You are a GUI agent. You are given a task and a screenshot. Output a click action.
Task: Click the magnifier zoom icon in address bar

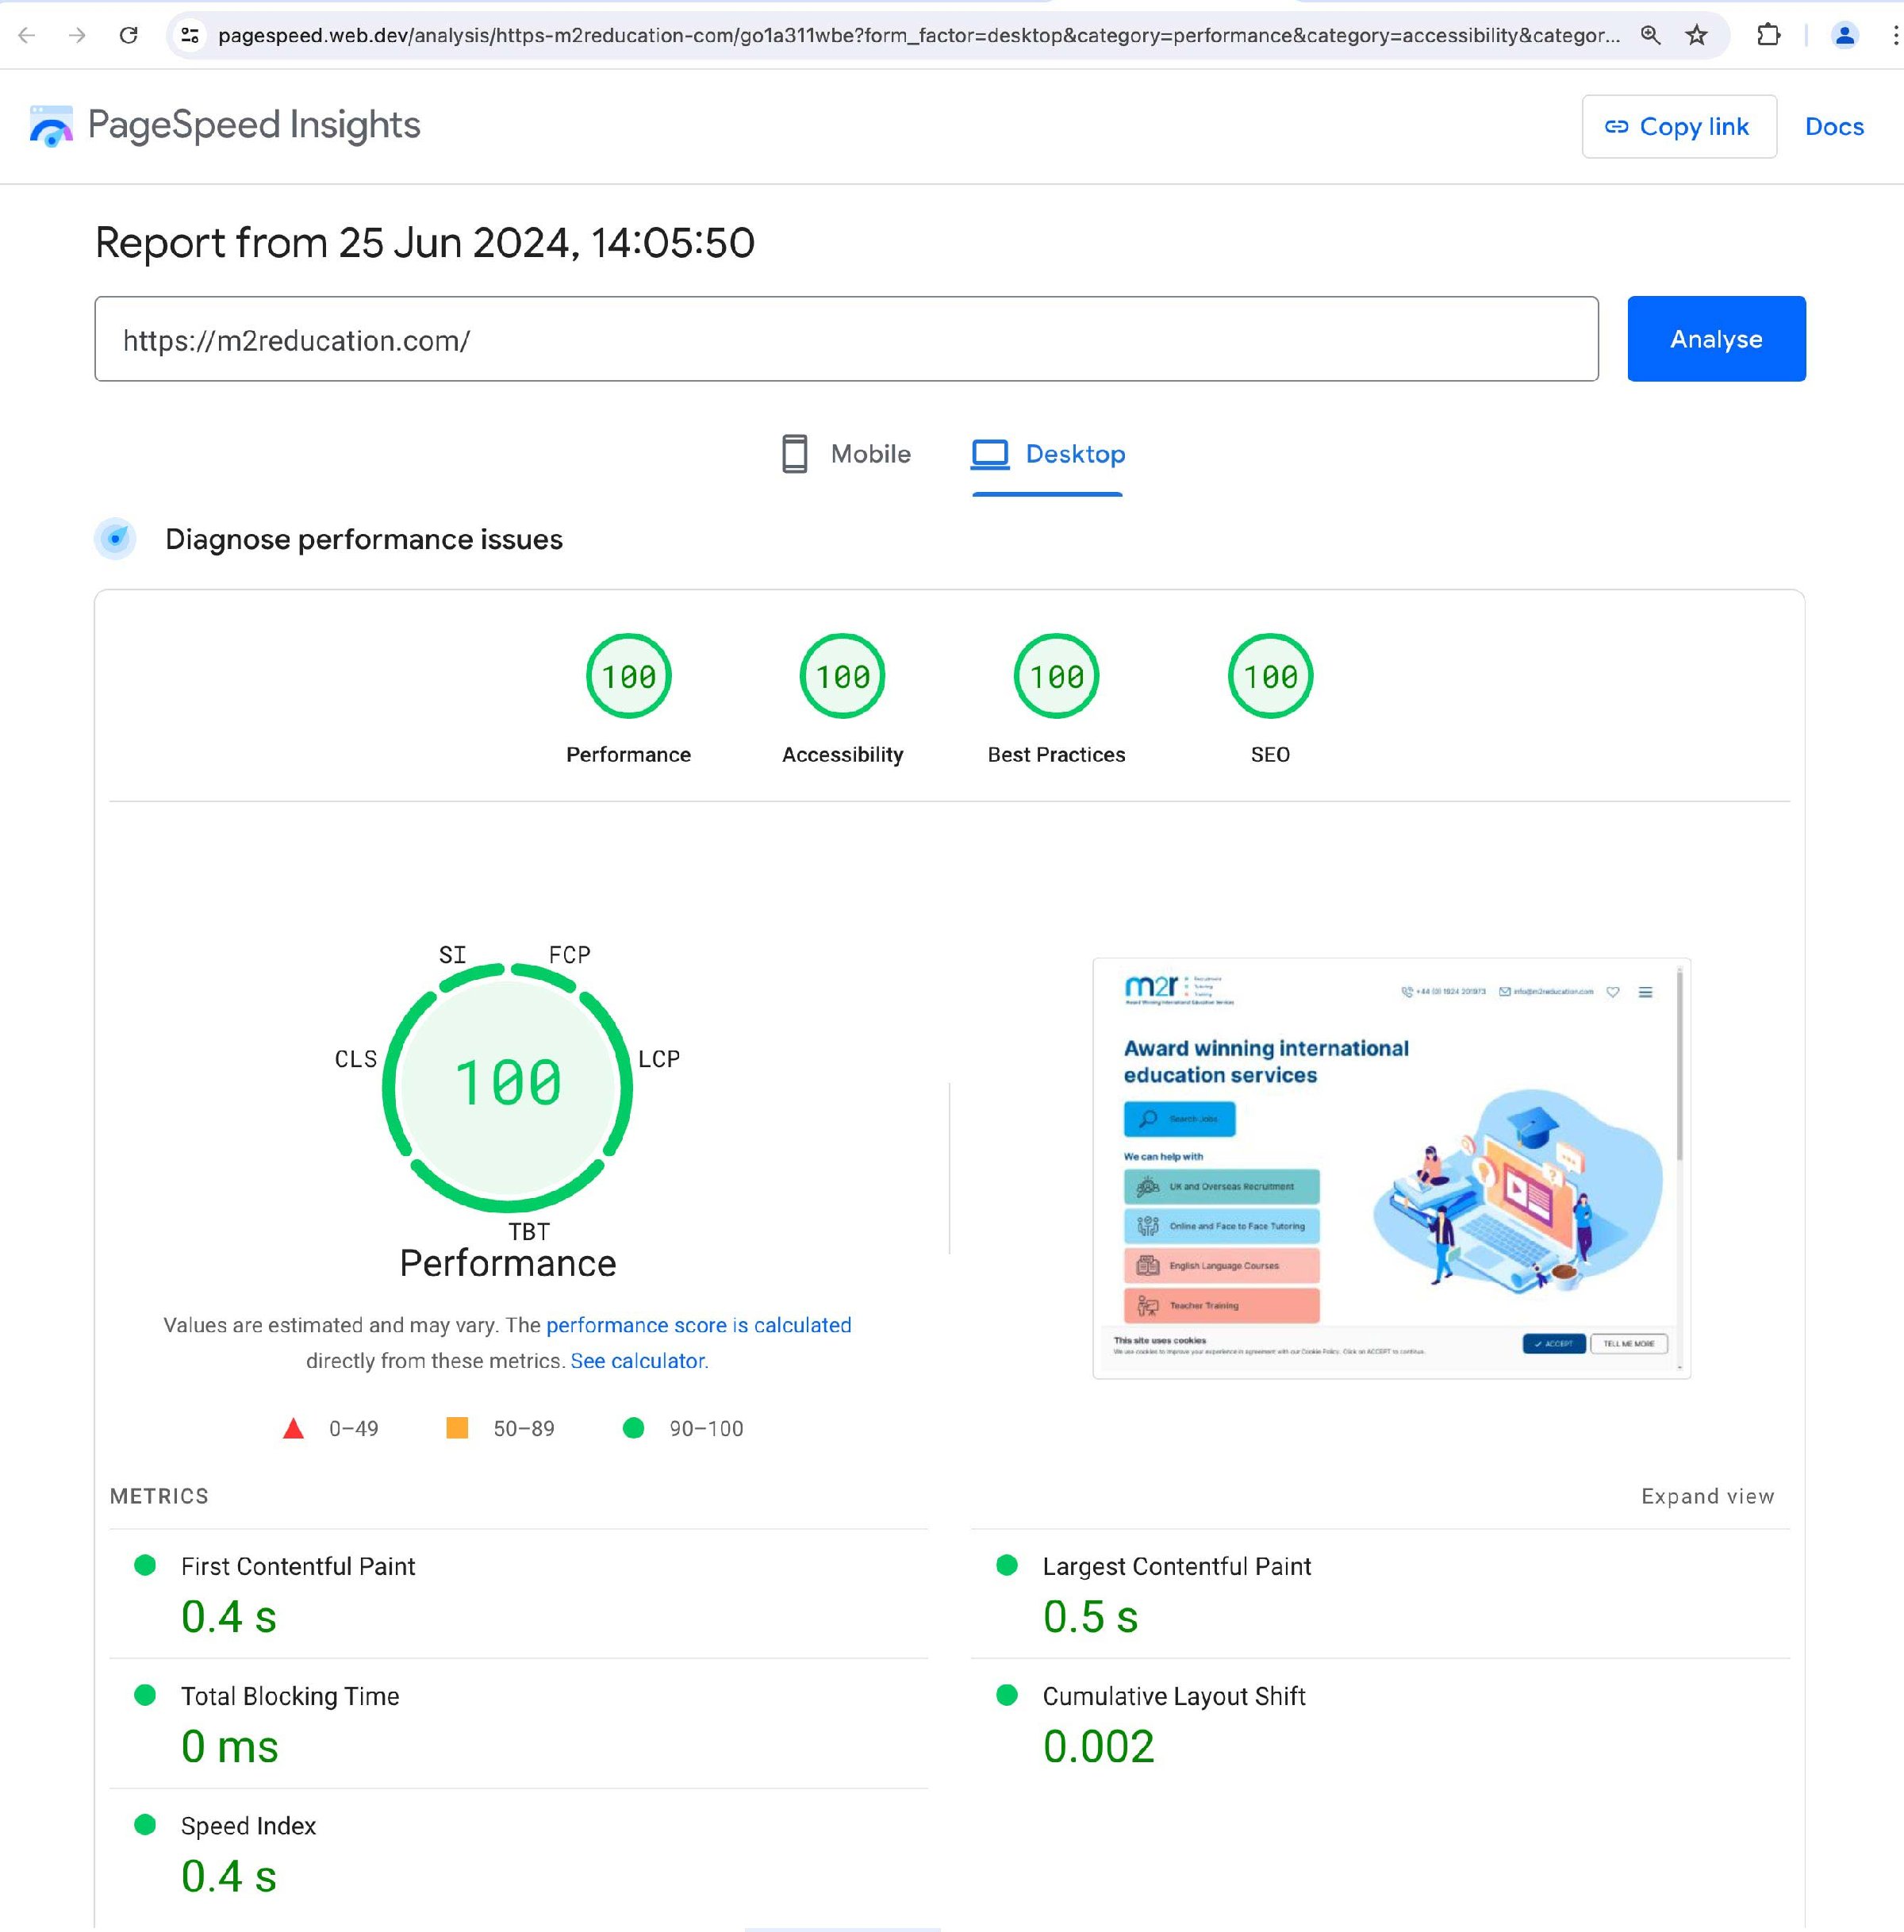pos(1650,35)
